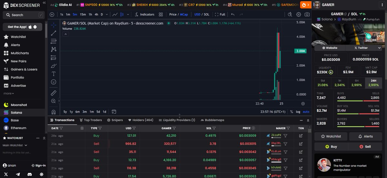The image size is (387, 178).
Task: Toggle the magnet snap mode
Action: click(x=54, y=112)
